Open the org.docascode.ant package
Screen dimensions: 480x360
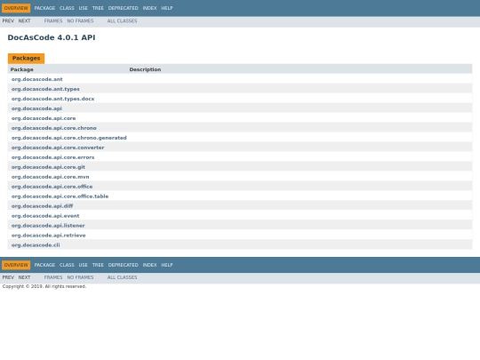pyautogui.click(x=37, y=79)
